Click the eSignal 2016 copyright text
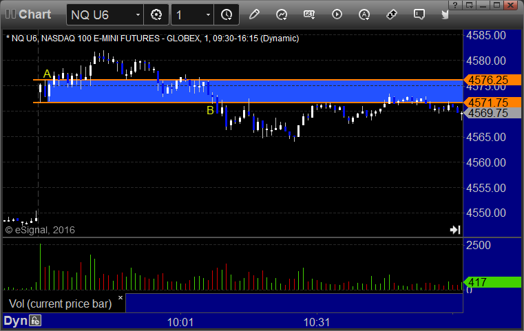Screen dimensions: 524x331 40,230
